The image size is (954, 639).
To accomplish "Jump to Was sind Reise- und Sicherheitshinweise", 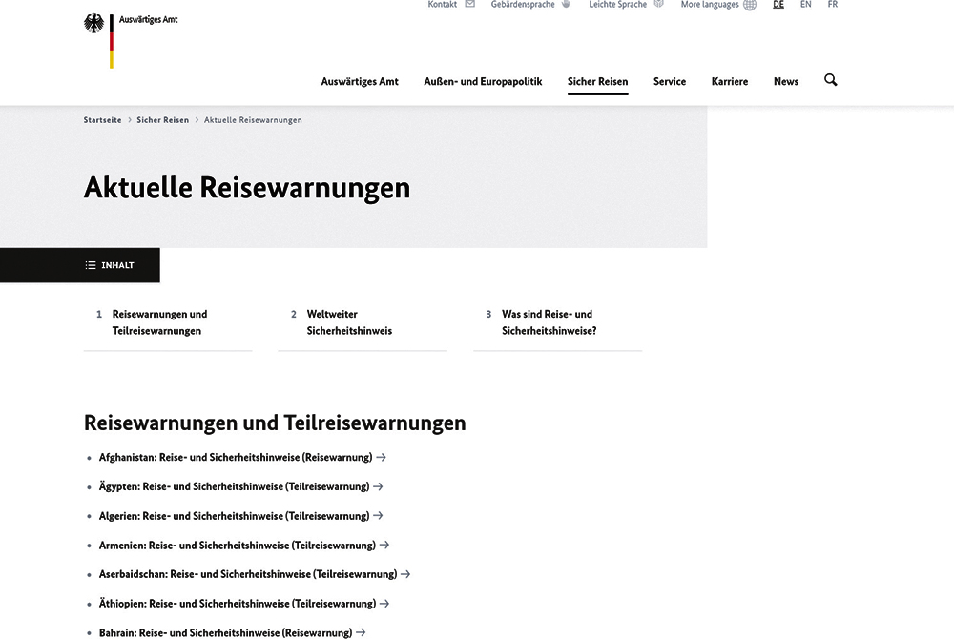I will (549, 322).
